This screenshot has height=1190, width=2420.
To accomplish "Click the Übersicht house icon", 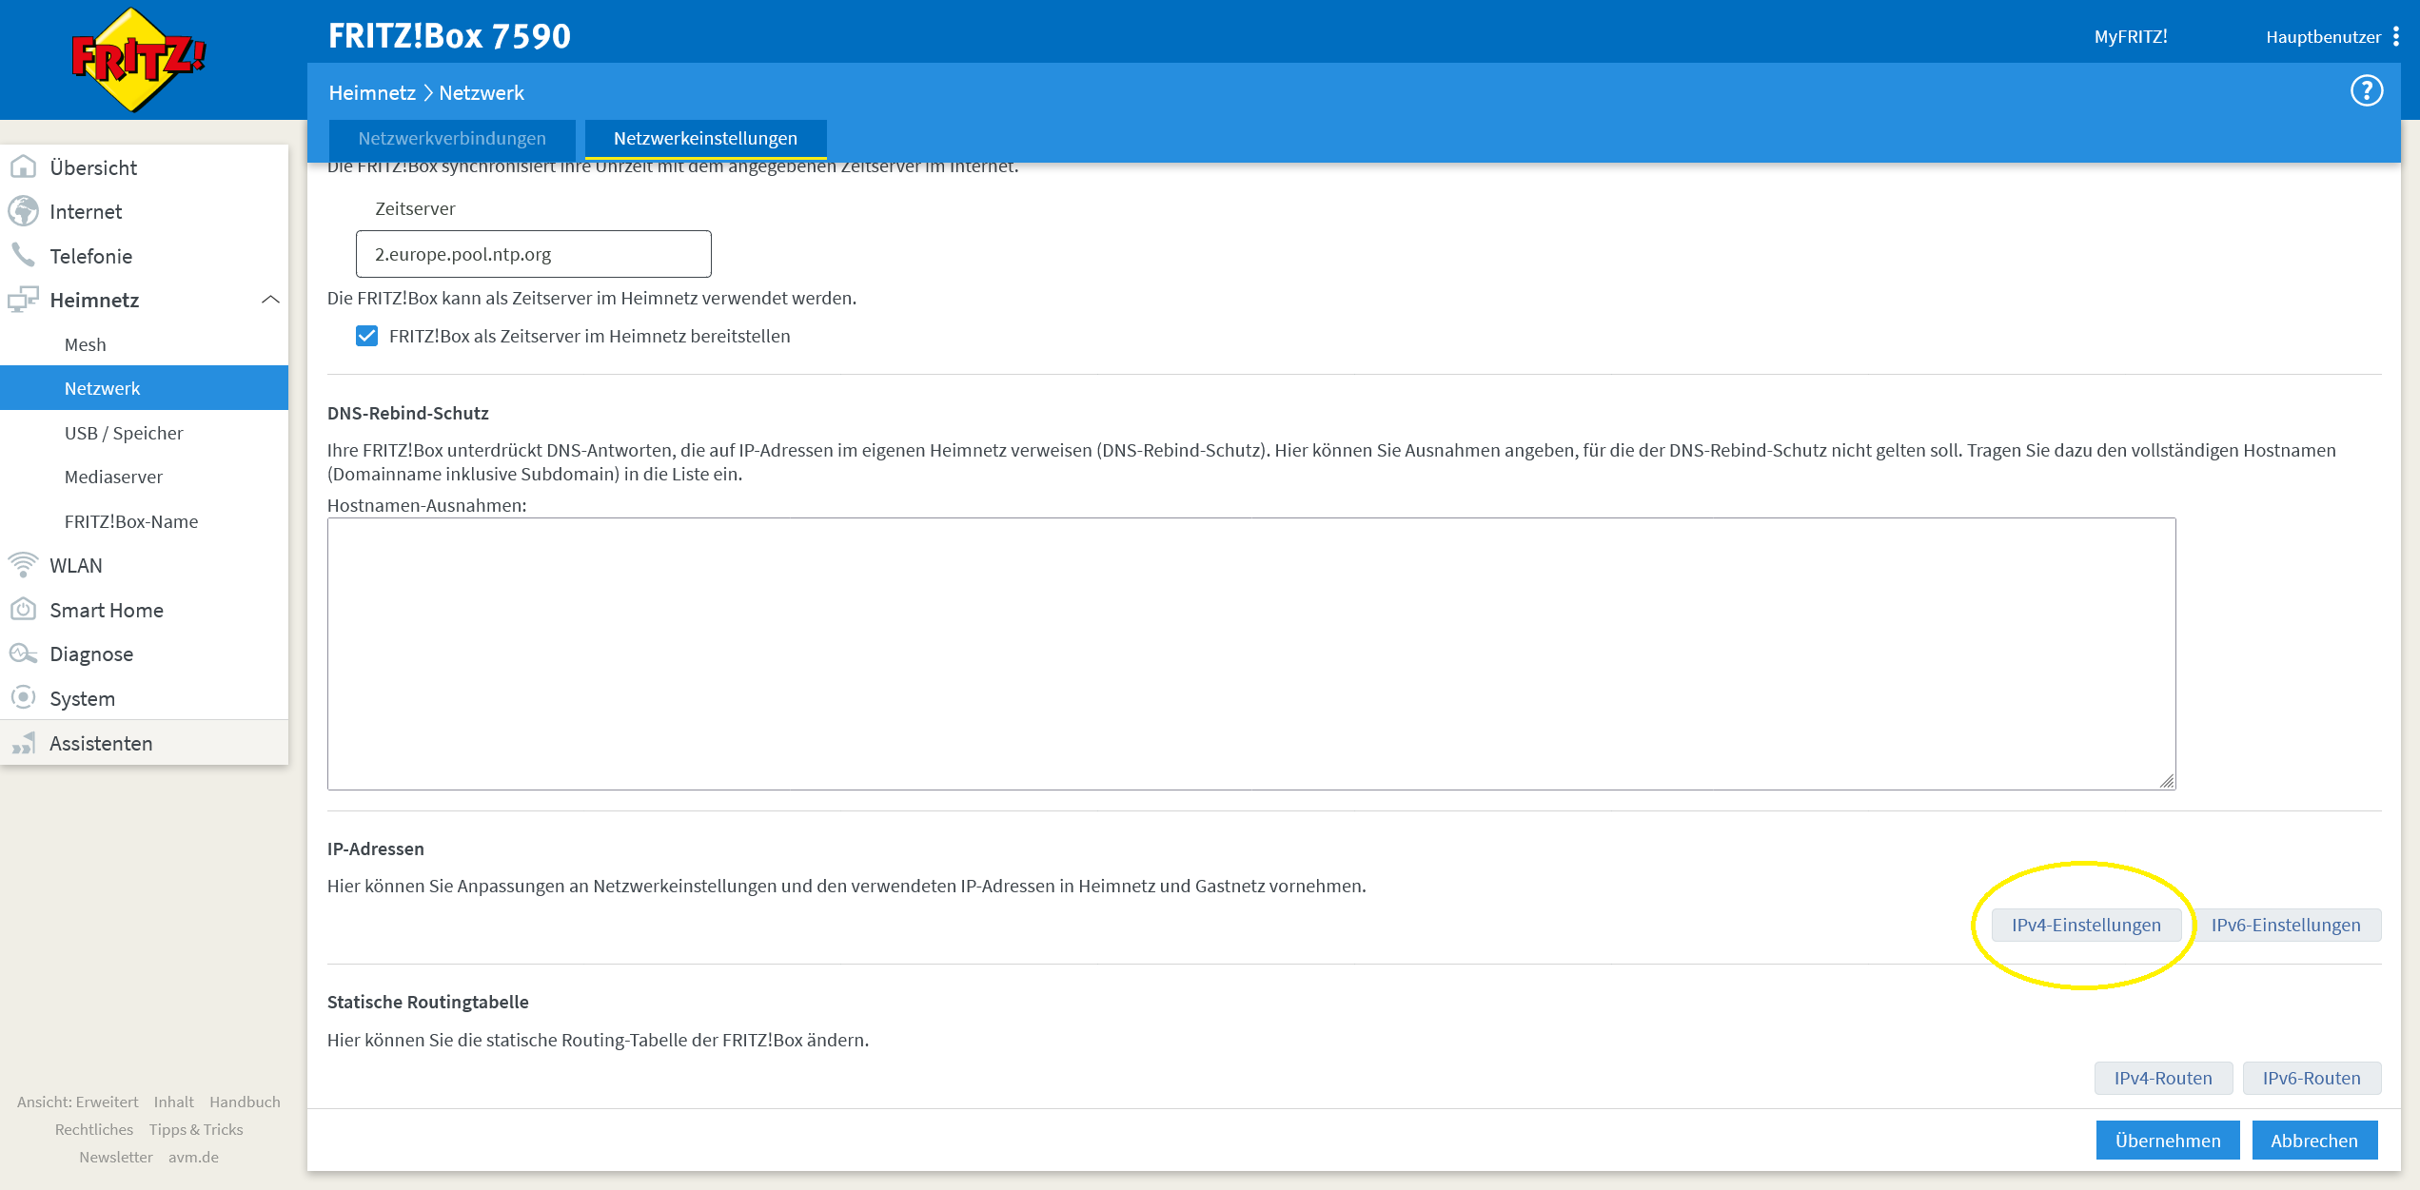I will point(23,167).
